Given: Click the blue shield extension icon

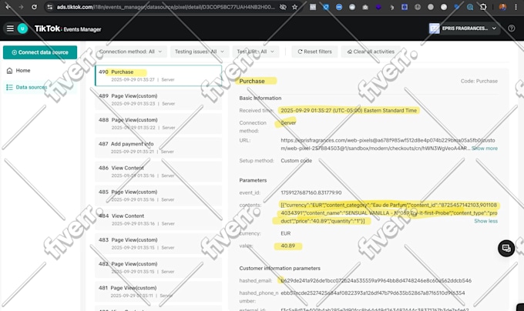Looking at the screenshot, I should (x=326, y=7).
